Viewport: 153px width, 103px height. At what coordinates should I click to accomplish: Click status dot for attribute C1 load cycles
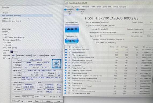pos(65,81)
